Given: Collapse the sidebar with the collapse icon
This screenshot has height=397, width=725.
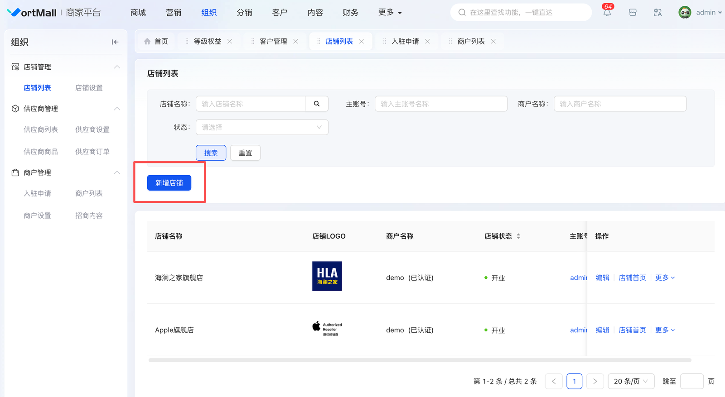Looking at the screenshot, I should pos(115,42).
